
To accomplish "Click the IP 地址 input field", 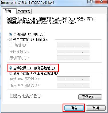I will (x=73, y=45).
